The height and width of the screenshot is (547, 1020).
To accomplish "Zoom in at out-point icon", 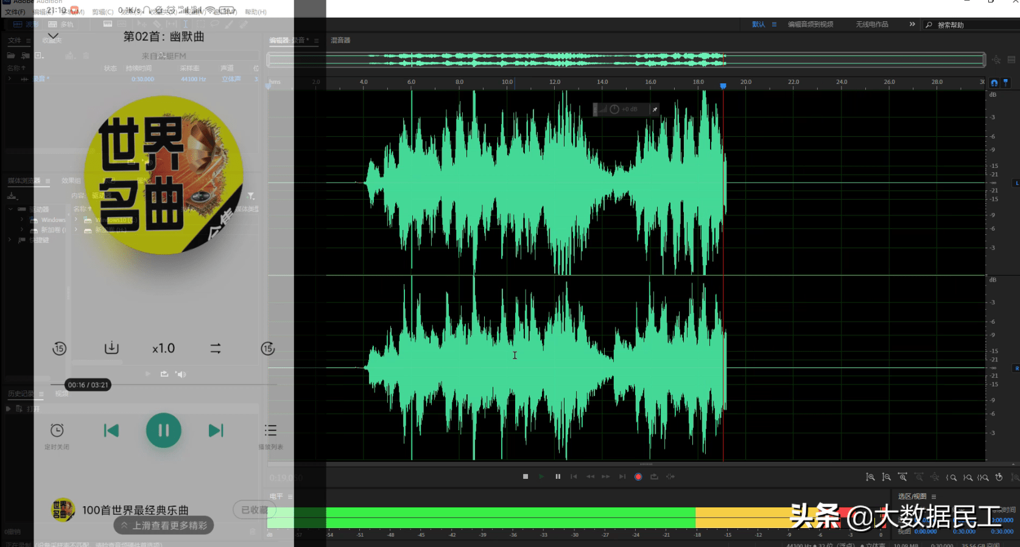I will pos(968,477).
